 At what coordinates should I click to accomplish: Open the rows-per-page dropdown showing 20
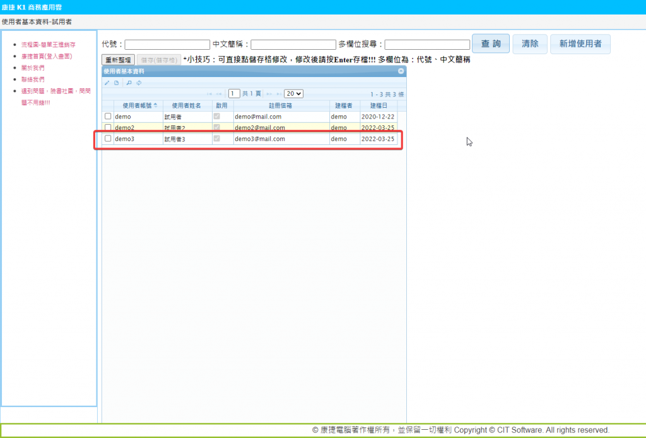pos(293,93)
